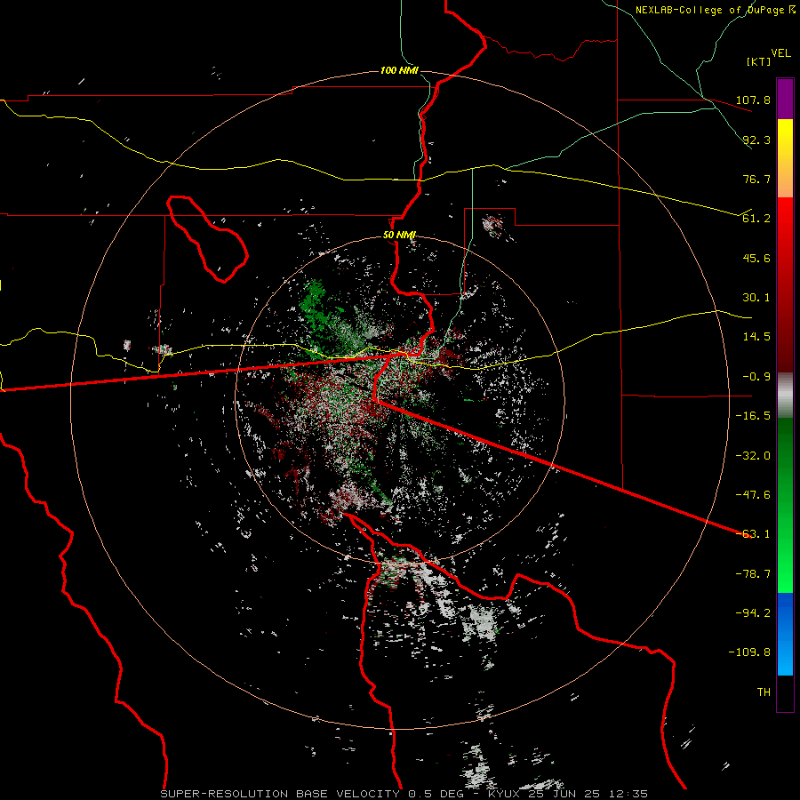Viewport: 800px width, 800px height.
Task: Click the VEL legend title
Action: click(780, 53)
